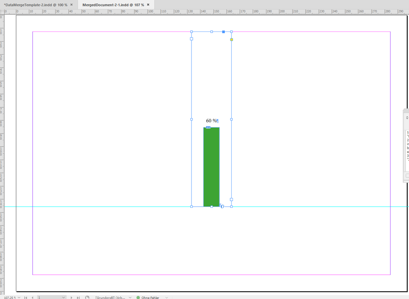Open the Grundprofil preflight profile dropdown
The height and width of the screenshot is (299, 409).
click(x=129, y=297)
